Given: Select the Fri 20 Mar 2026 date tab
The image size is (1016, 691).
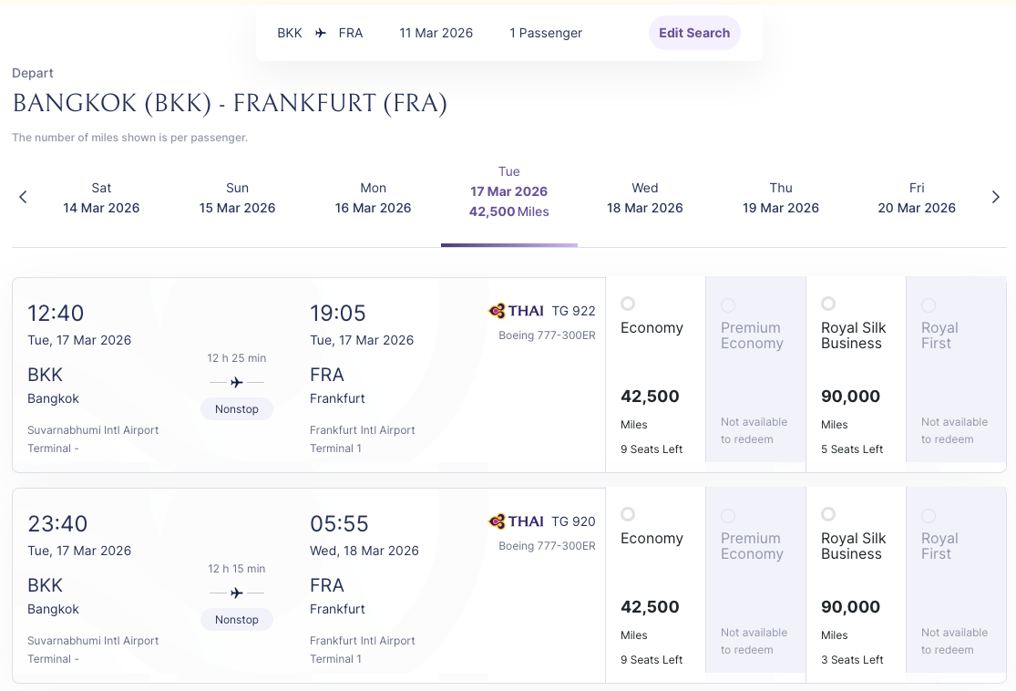Looking at the screenshot, I should click(x=916, y=198).
